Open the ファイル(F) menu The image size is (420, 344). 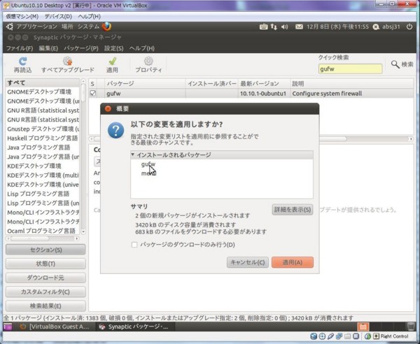click(x=20, y=48)
